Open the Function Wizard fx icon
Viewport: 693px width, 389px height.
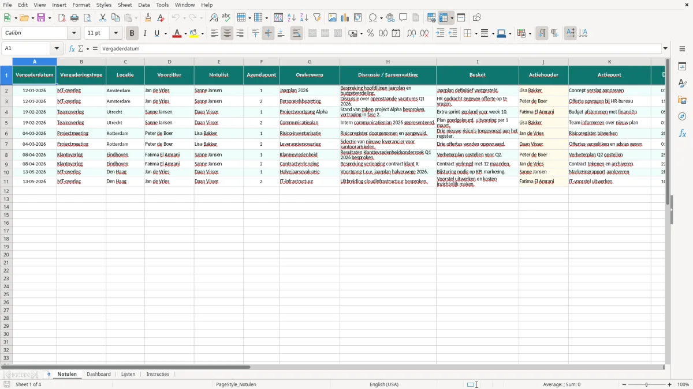[72, 49]
